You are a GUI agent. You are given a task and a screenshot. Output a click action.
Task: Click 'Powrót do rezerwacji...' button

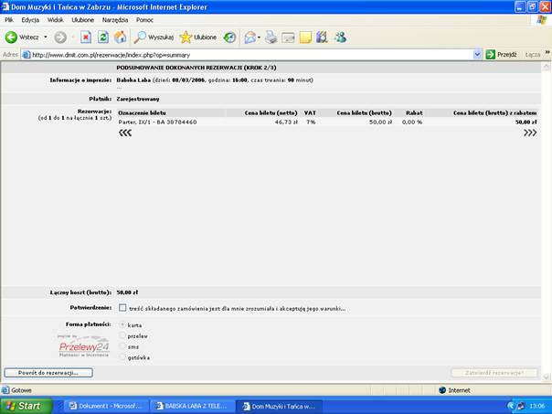[48, 373]
